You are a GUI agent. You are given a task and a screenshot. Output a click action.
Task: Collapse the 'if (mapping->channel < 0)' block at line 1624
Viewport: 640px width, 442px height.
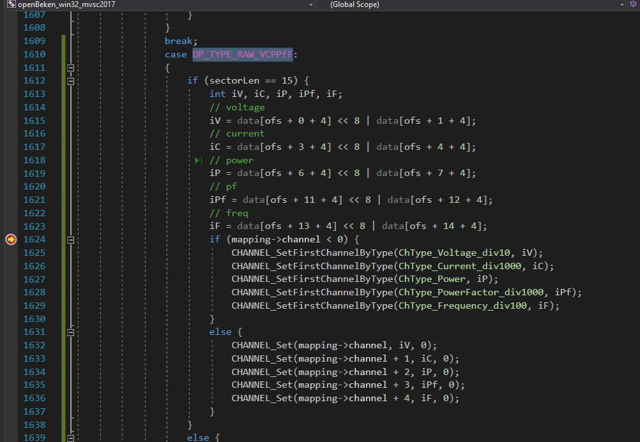pos(71,240)
